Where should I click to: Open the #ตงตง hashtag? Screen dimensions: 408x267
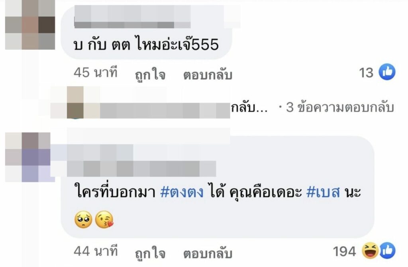pos(182,193)
